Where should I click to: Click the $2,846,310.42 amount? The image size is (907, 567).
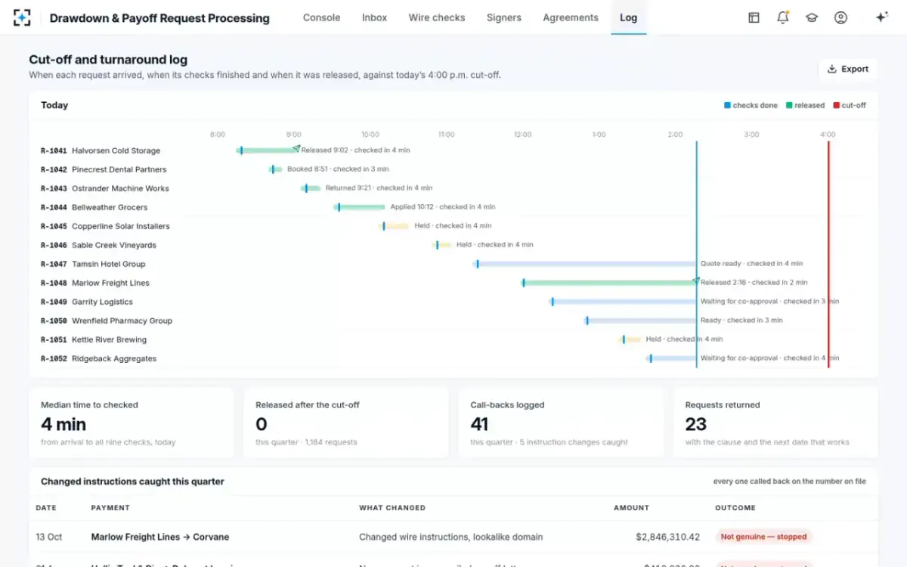click(667, 537)
